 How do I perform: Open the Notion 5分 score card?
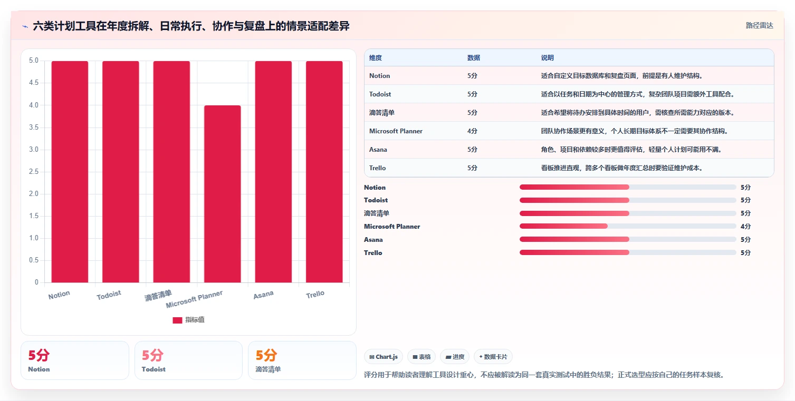[x=75, y=360]
